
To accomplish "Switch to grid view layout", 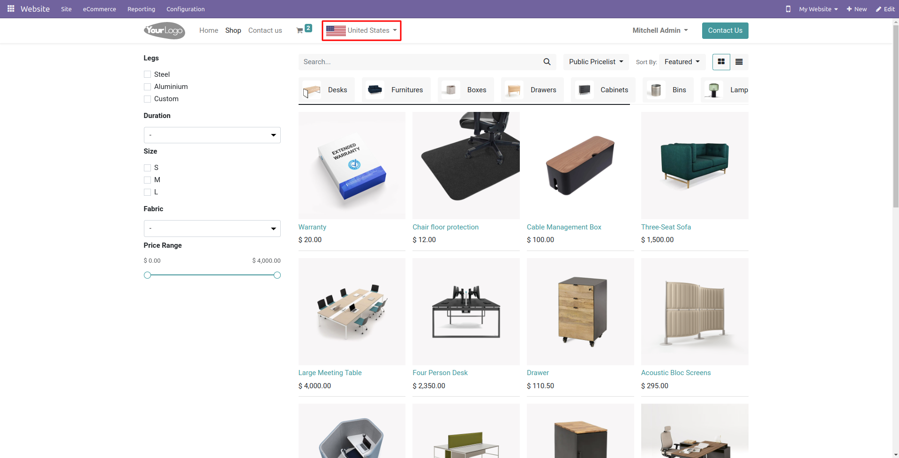I will click(721, 62).
